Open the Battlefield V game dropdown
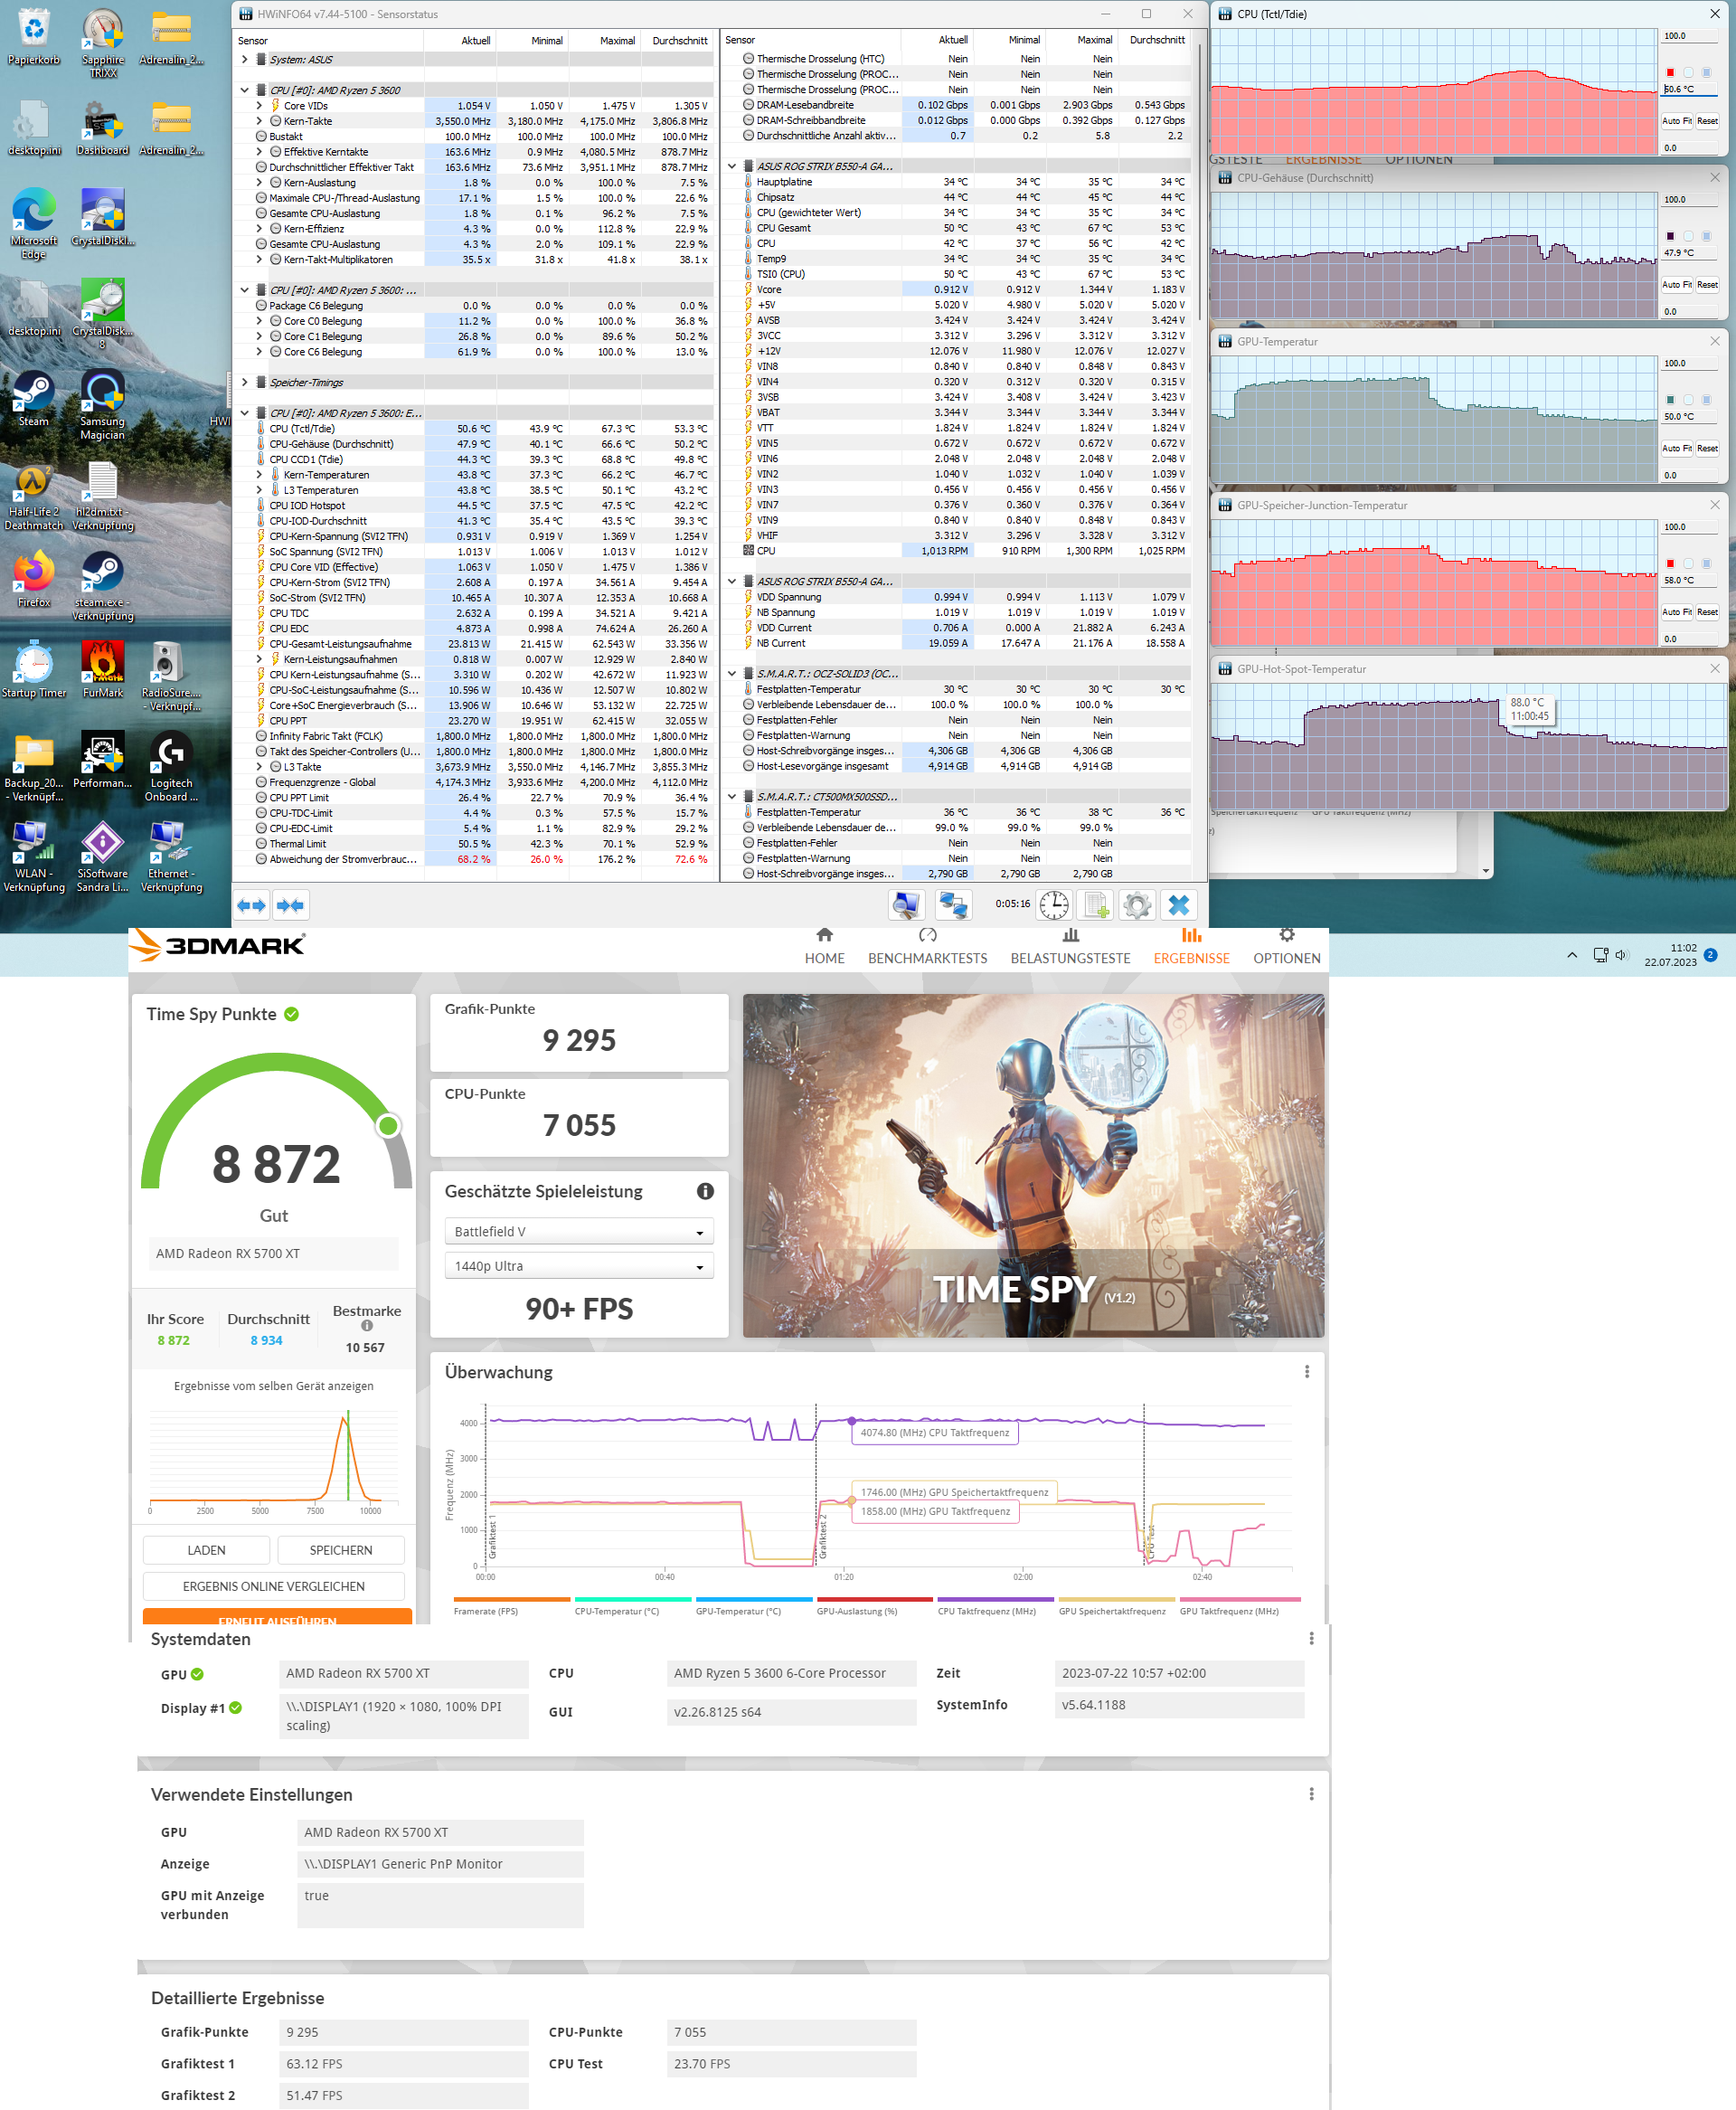1736x2110 pixels. [x=578, y=1232]
